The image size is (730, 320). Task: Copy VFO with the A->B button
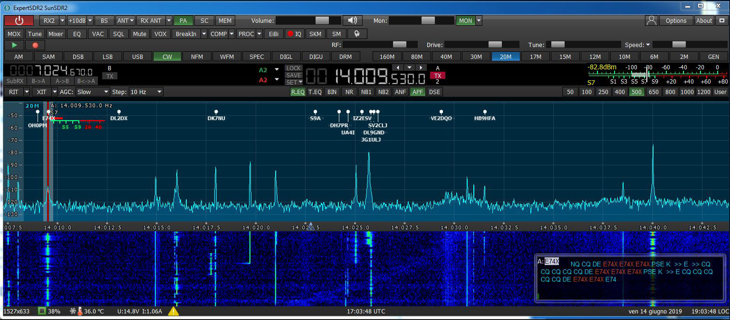pos(61,81)
